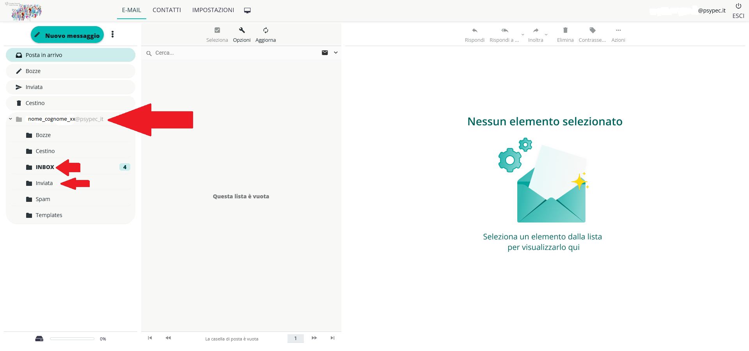Click the ESCI power icon

[x=738, y=6]
